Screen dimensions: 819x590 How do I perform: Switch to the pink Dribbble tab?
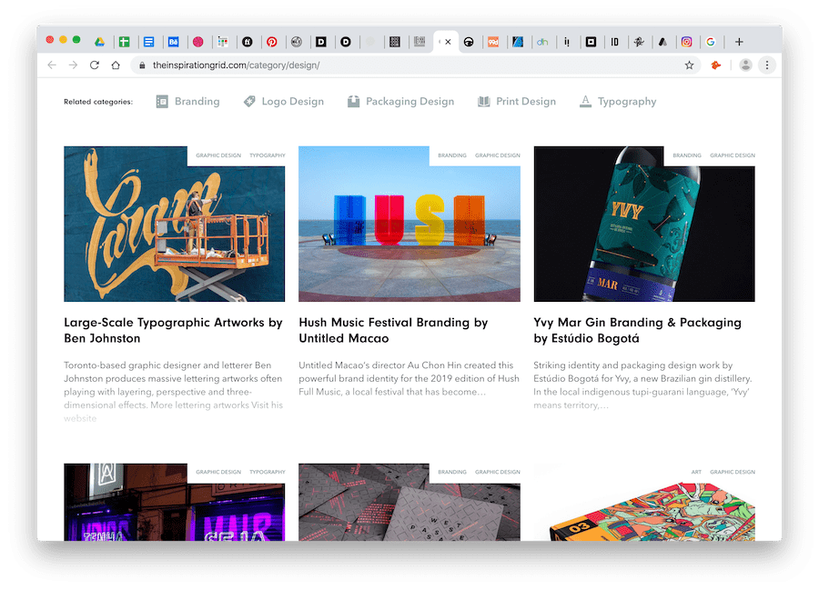tap(198, 42)
